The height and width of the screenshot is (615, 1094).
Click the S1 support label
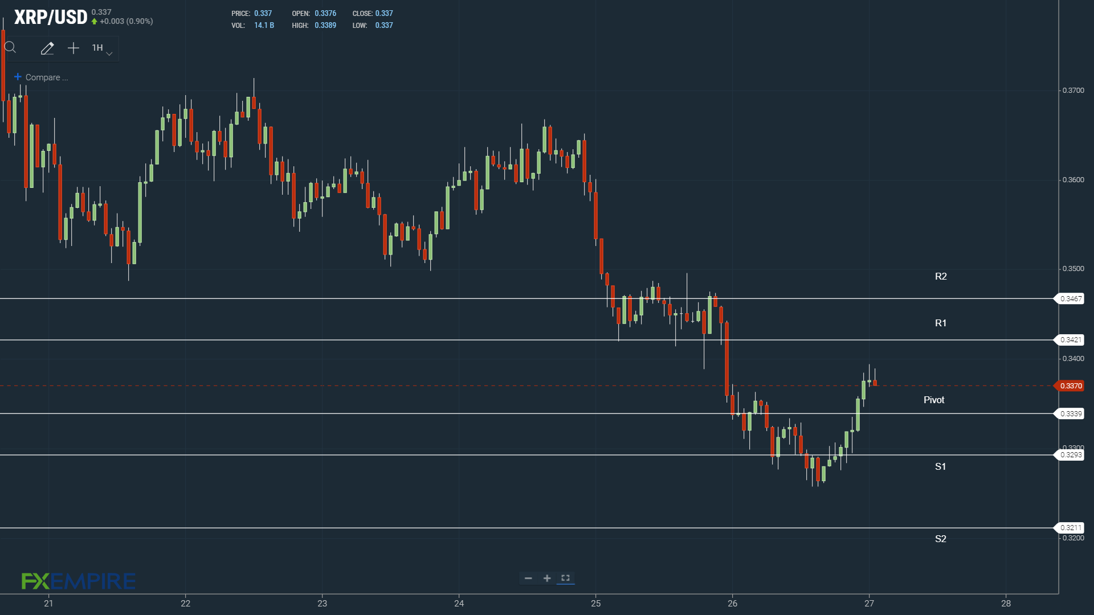(941, 467)
